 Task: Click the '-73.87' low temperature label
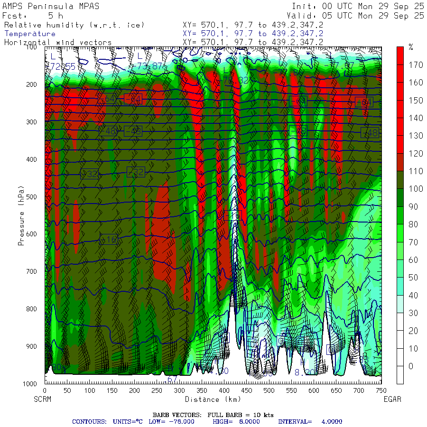click(147, 66)
